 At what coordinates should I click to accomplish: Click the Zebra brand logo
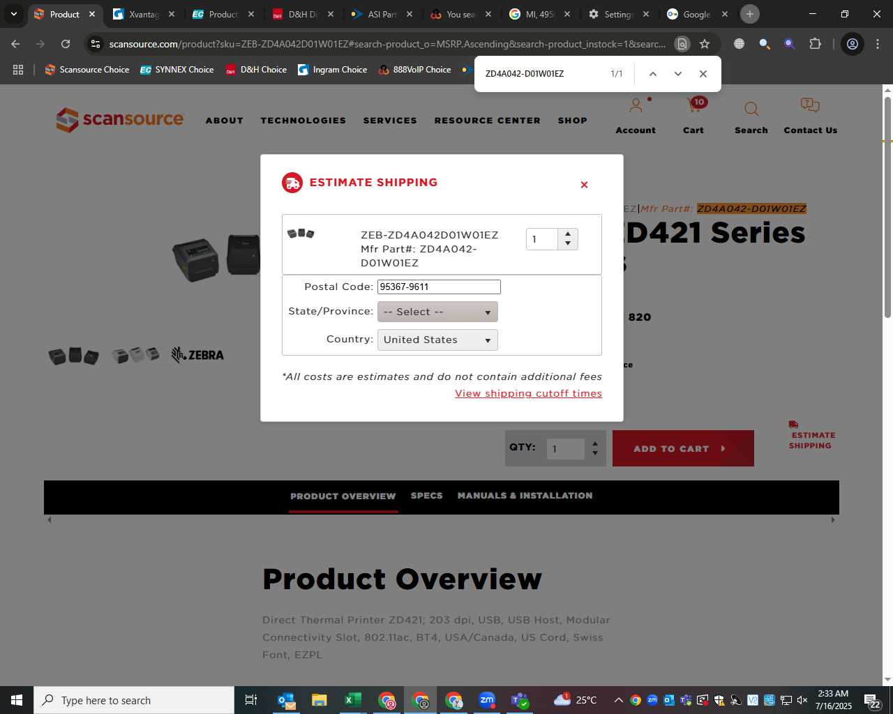click(x=197, y=355)
